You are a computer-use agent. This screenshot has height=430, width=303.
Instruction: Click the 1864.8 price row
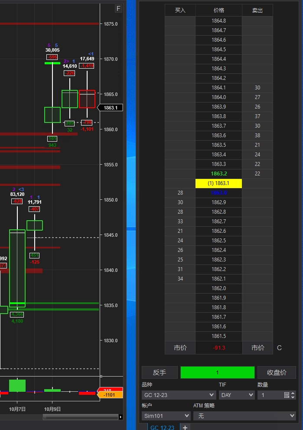click(219, 21)
